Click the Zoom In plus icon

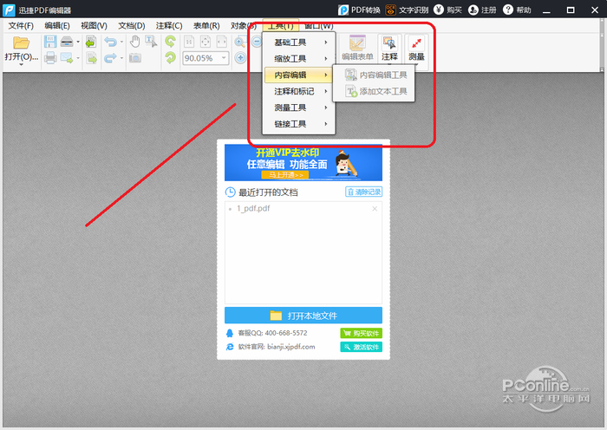point(240,58)
